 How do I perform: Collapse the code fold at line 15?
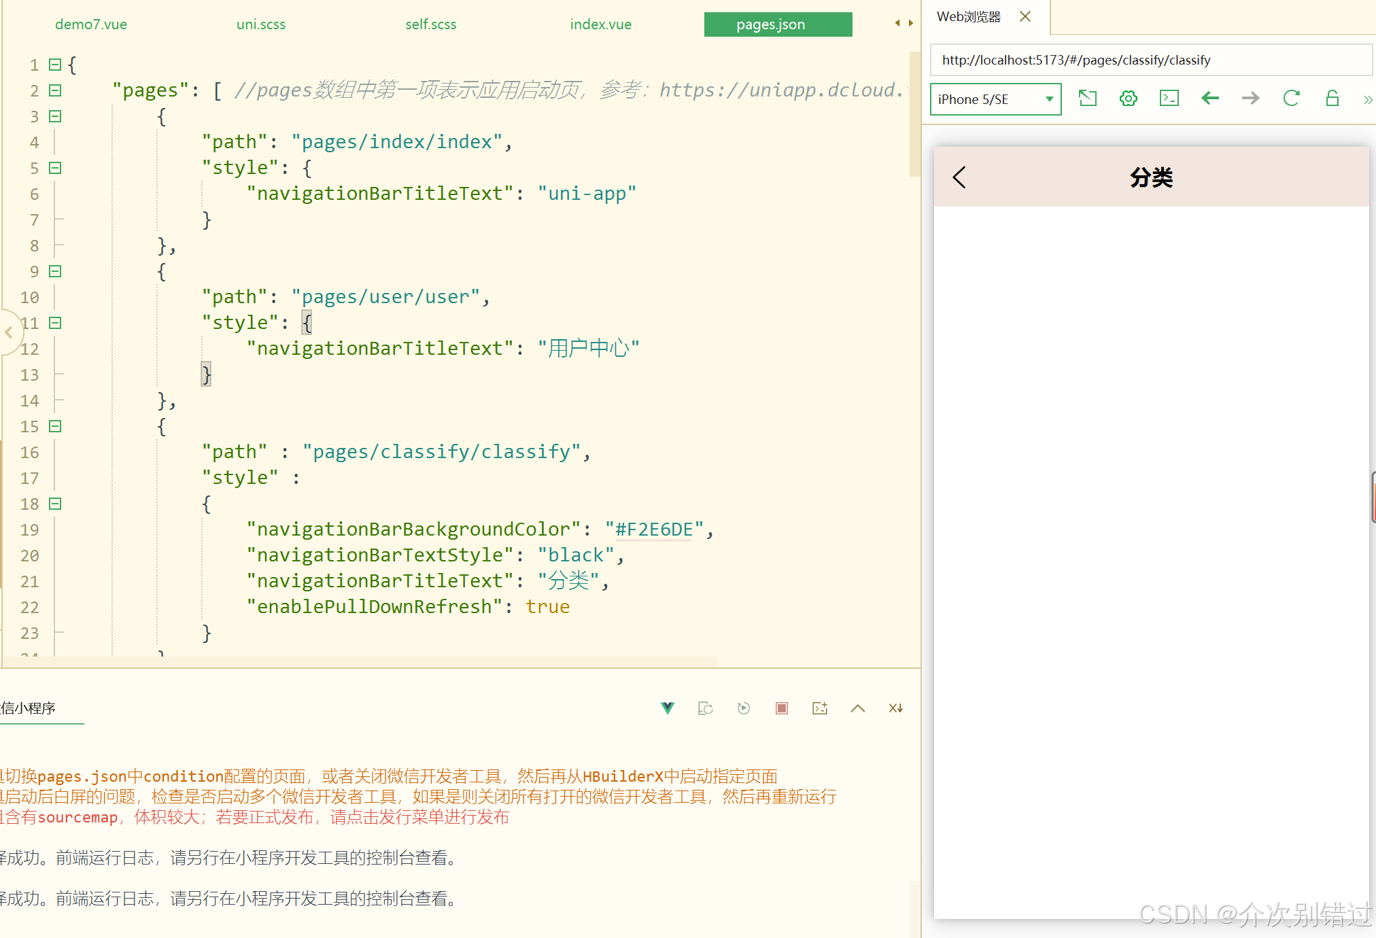click(x=56, y=426)
